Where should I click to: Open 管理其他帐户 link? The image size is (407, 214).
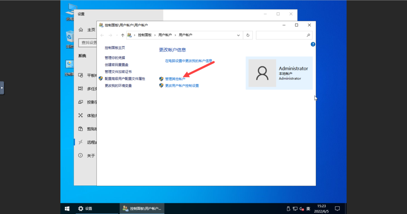175,79
